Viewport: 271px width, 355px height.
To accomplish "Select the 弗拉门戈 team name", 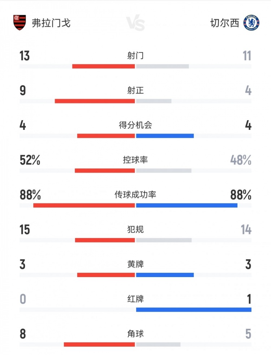I will coord(51,23).
